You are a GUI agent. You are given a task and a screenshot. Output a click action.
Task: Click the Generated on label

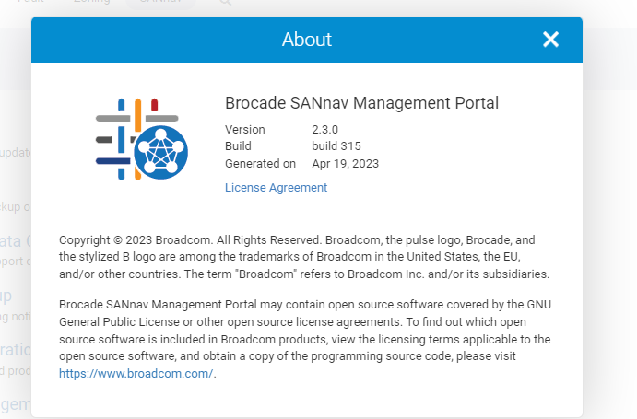(x=260, y=164)
